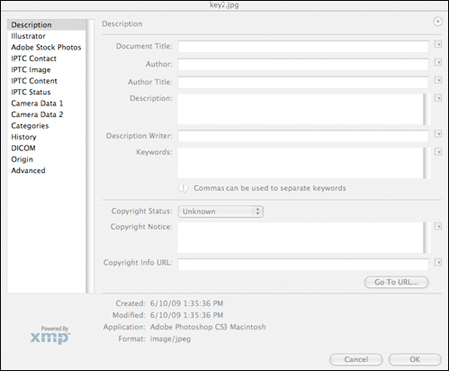The width and height of the screenshot is (449, 371).
Task: Select IPTC Contact in the sidebar
Action: pos(34,59)
